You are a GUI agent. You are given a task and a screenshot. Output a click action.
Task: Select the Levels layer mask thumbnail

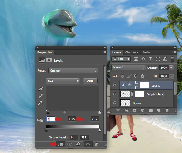click(x=144, y=85)
